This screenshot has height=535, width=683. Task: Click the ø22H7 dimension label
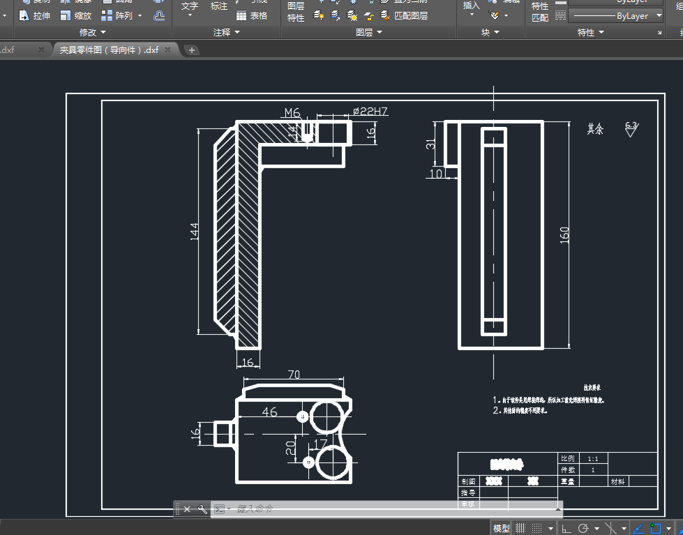370,112
